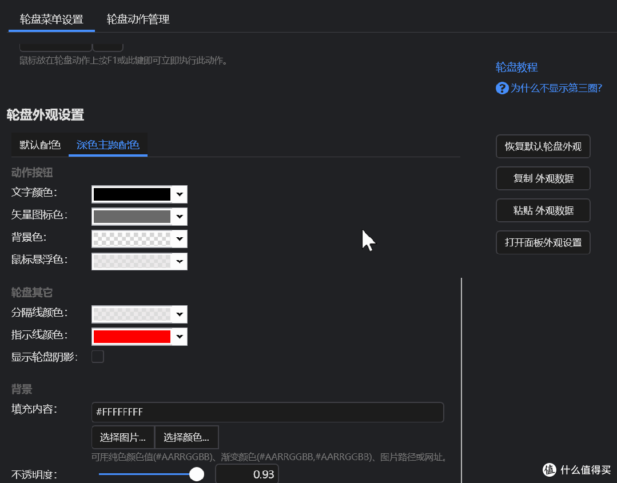The image size is (617, 483).
Task: Click the 恢复默认轮盘外观 button
Action: pos(543,146)
